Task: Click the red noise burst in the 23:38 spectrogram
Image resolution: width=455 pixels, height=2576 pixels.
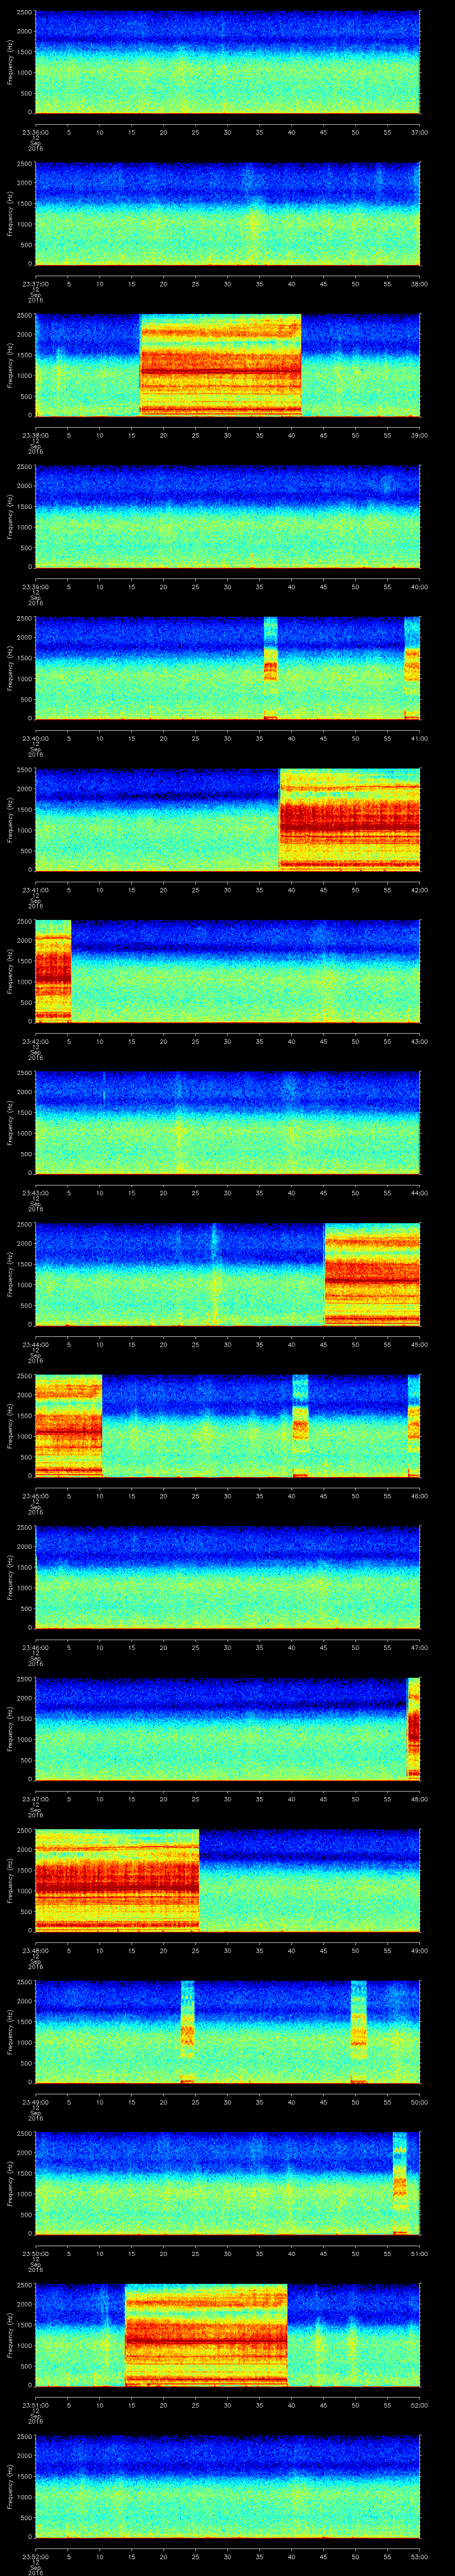Action: (x=220, y=364)
